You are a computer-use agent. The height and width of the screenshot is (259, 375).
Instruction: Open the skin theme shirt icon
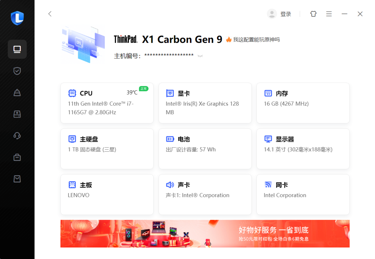(313, 14)
